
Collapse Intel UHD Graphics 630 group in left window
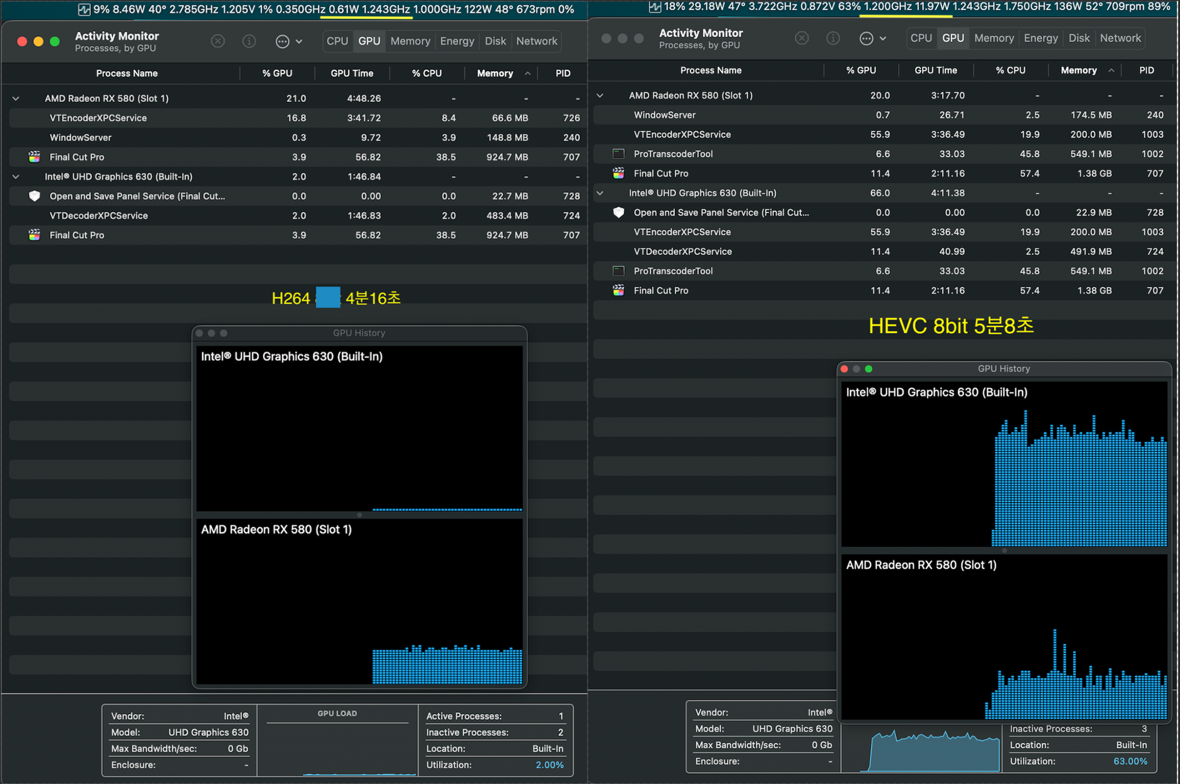click(16, 177)
